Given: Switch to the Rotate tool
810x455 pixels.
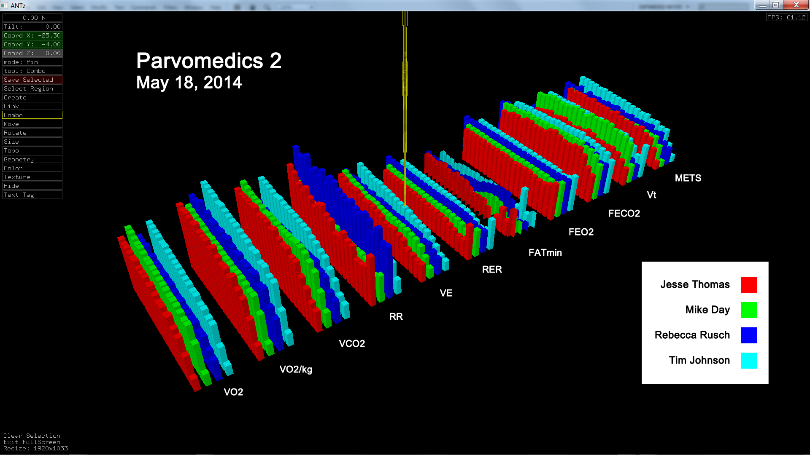Looking at the screenshot, I should [x=32, y=133].
